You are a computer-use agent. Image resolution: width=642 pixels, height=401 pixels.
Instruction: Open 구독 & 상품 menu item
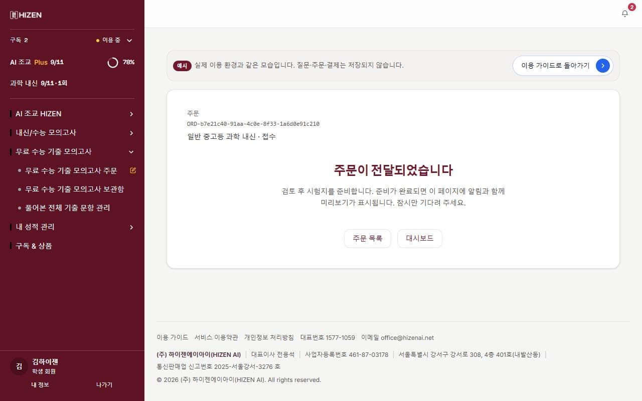point(34,246)
